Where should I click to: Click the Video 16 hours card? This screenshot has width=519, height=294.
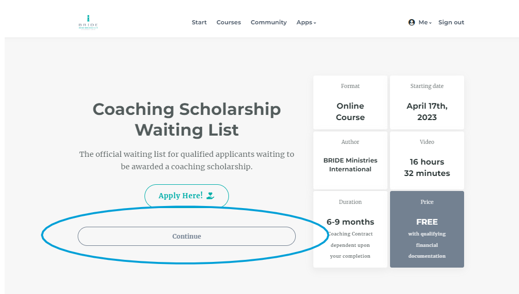click(x=427, y=160)
